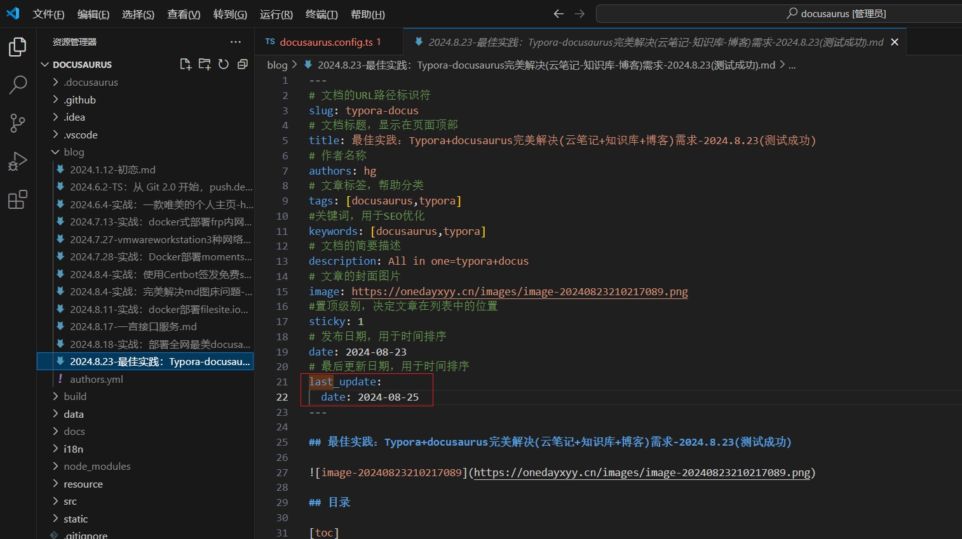Image resolution: width=962 pixels, height=539 pixels.
Task: Click the image URL on line 27
Action: 642,472
